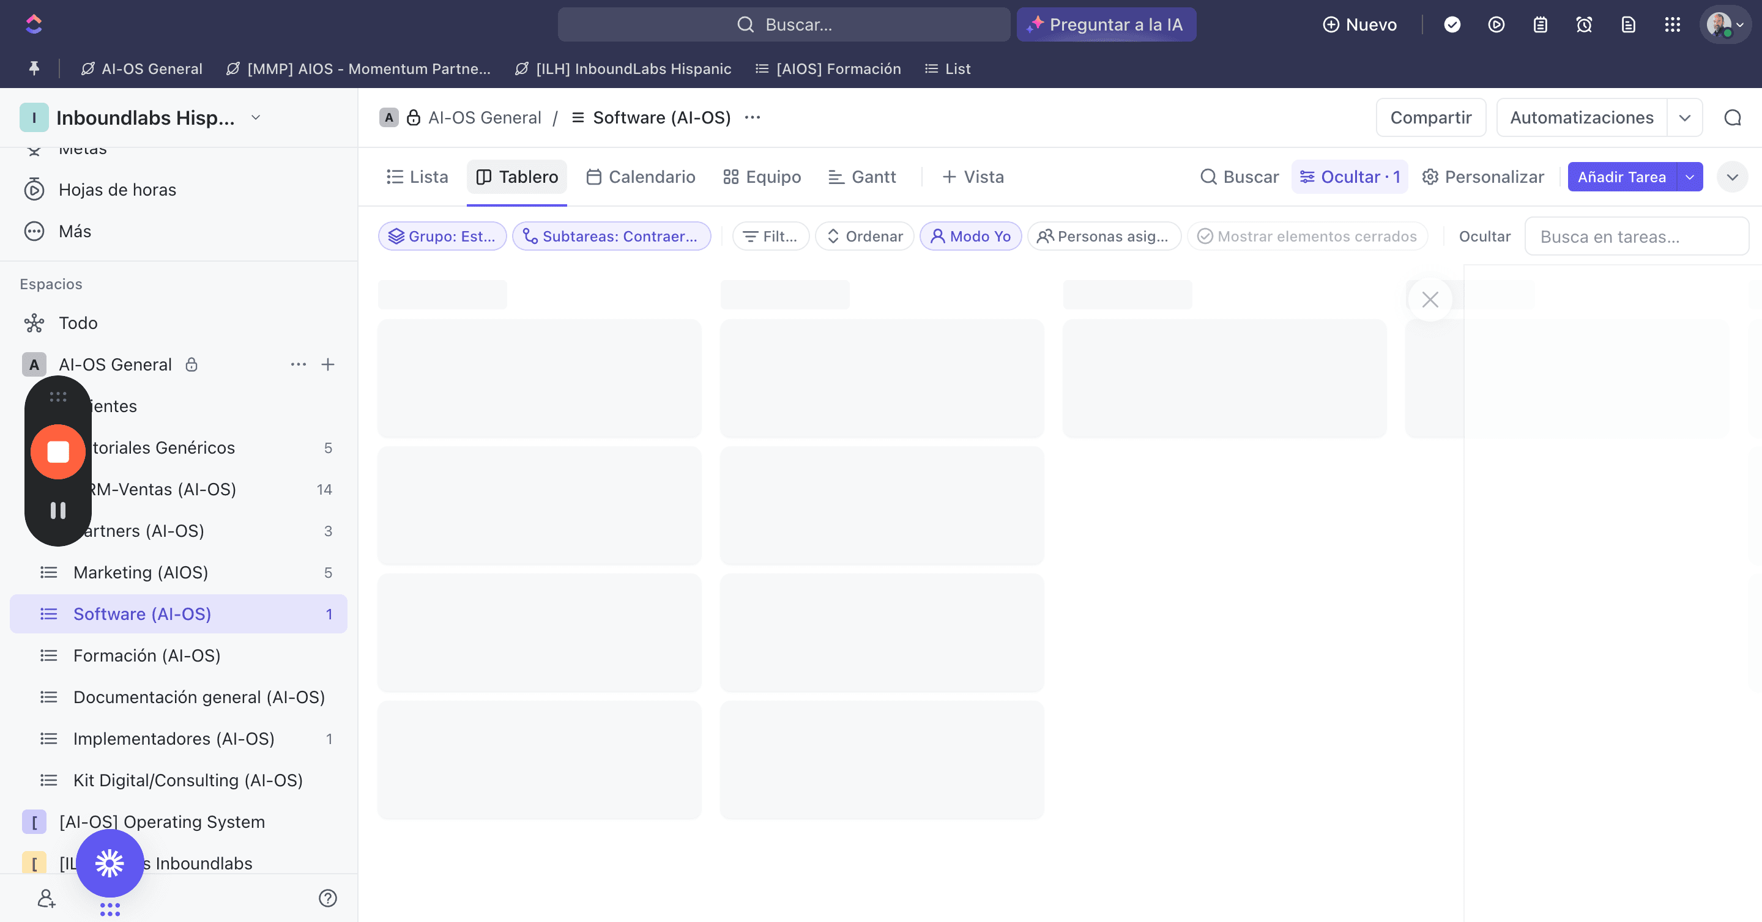Expand the Inboundlabs Hispanic workspace switcher chevron
Screen dimensions: 1762x922
[256, 117]
